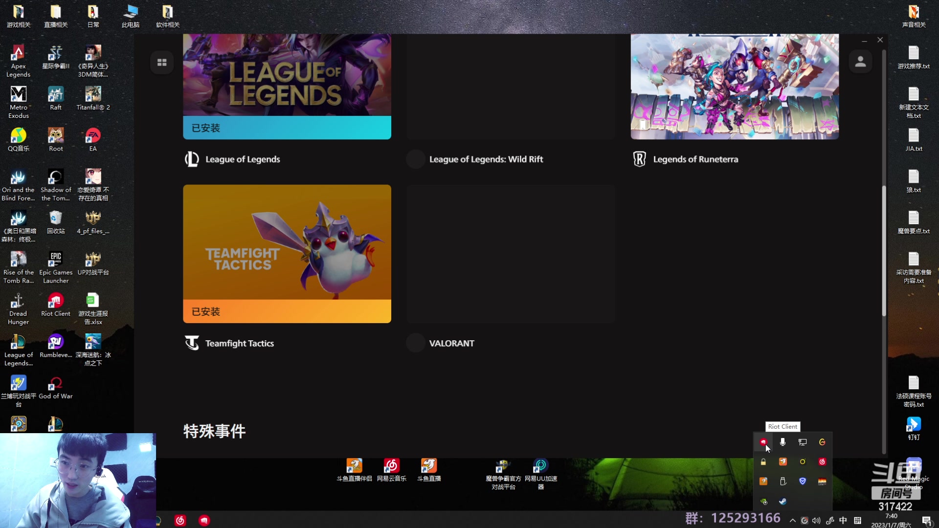Image resolution: width=939 pixels, height=528 pixels.
Task: Click the Steam icon in tray popup
Action: click(x=782, y=501)
